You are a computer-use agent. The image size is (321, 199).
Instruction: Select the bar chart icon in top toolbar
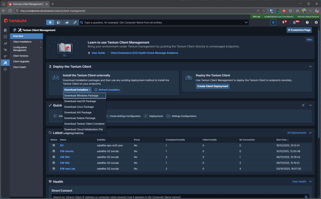(67, 23)
